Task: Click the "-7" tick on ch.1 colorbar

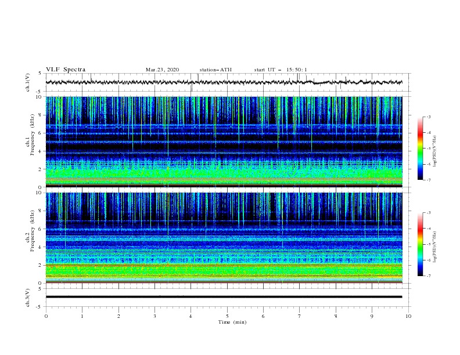Action: (x=428, y=180)
